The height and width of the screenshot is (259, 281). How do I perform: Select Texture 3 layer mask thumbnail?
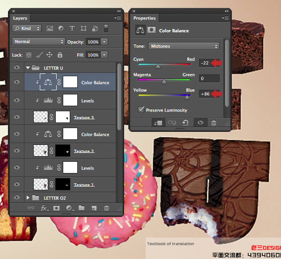coord(63,117)
